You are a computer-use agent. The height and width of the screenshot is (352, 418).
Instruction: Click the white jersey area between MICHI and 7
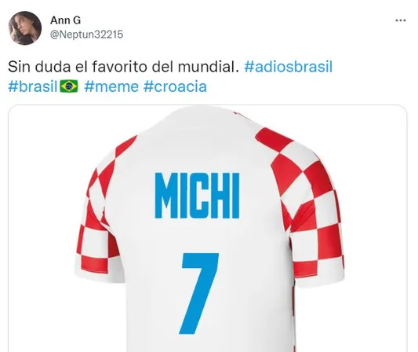[x=198, y=236]
